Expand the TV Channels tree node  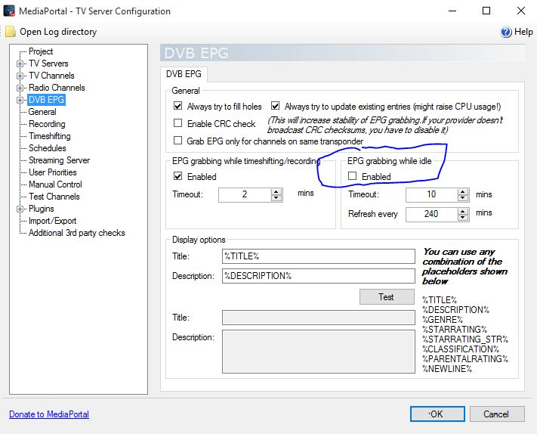(20, 76)
